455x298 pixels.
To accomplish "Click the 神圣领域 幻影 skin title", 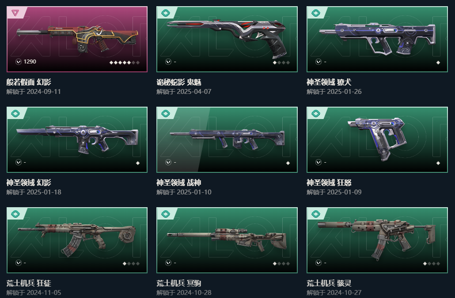I will 29,183.
